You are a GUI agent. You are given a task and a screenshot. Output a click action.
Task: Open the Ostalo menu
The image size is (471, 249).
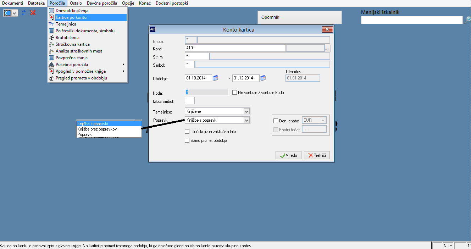tap(76, 3)
